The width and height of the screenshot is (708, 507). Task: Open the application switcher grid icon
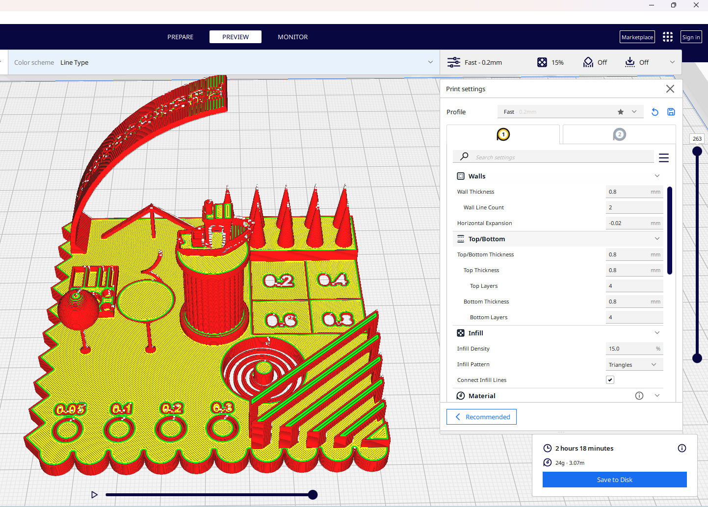(x=668, y=37)
